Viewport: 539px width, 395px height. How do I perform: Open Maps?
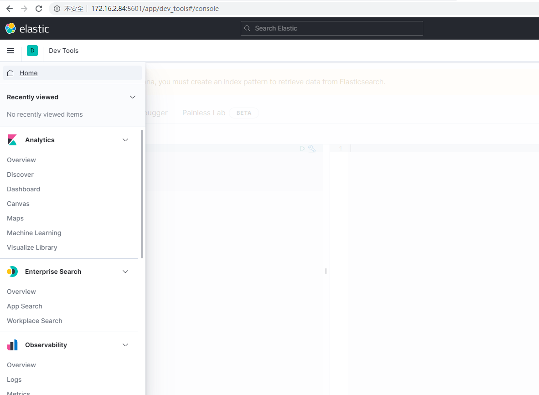[15, 218]
